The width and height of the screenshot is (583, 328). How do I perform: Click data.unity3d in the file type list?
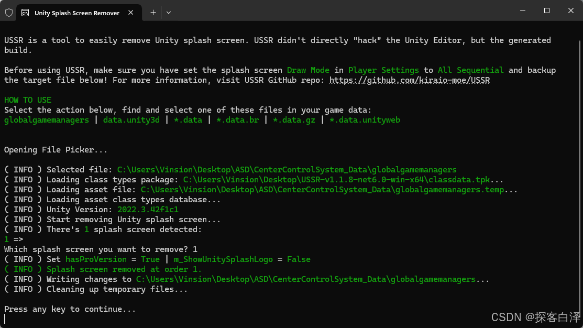[131, 120]
